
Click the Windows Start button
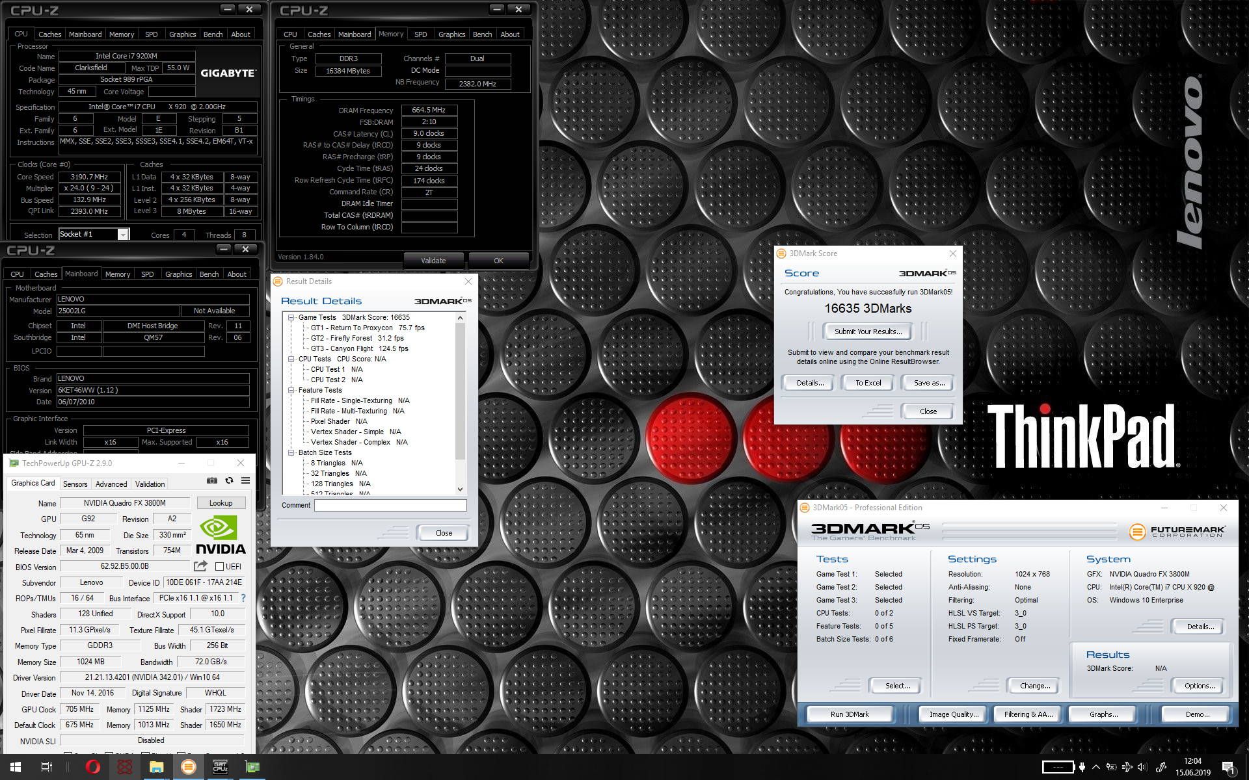16,767
